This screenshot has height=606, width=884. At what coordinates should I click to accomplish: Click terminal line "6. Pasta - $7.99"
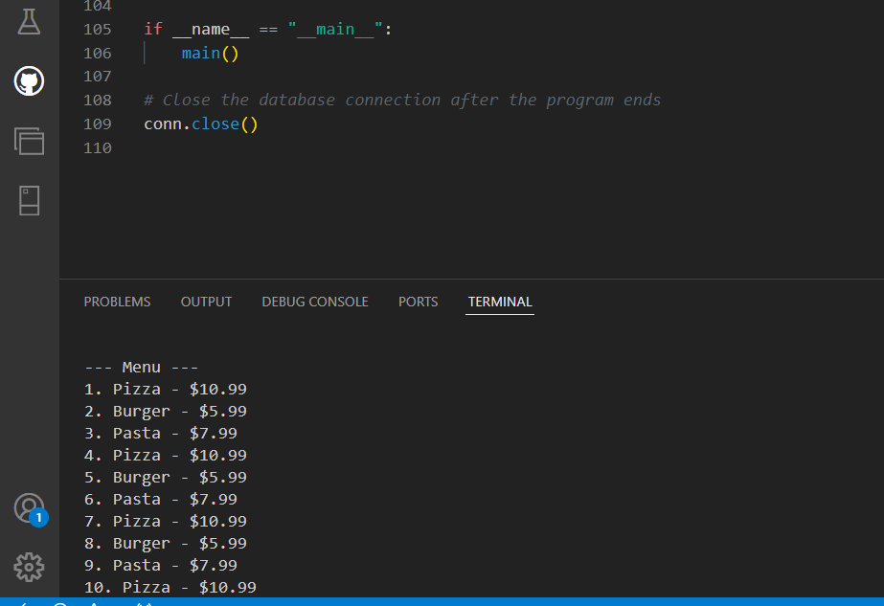[161, 499]
